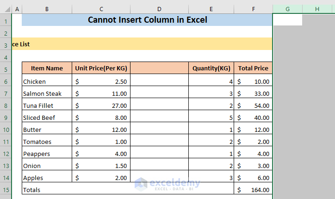Click the "Item Name" header cell
The width and height of the screenshot is (335, 199).
[x=47, y=68]
